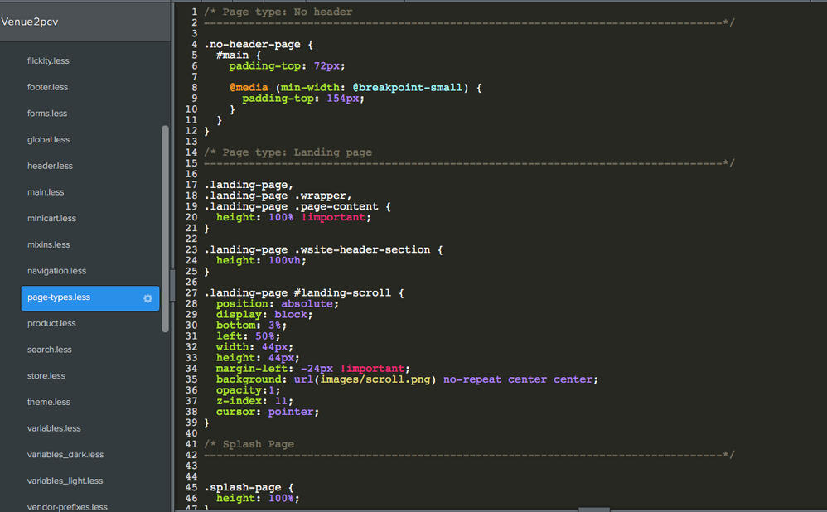Viewport: 827px width, 512px height.
Task: Open minicart.less stylesheet
Action: tap(51, 219)
